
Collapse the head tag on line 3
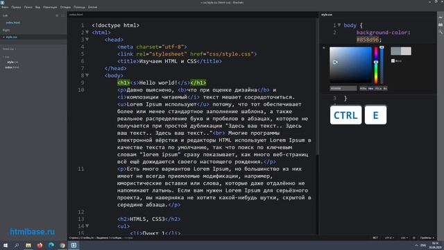(87, 40)
